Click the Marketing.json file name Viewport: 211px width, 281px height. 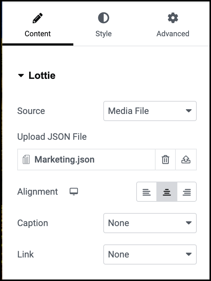tap(64, 160)
